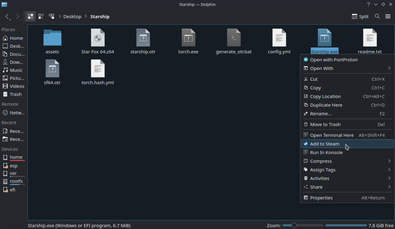Choose Properties from the context menu
The height and width of the screenshot is (229, 395).
(321, 198)
